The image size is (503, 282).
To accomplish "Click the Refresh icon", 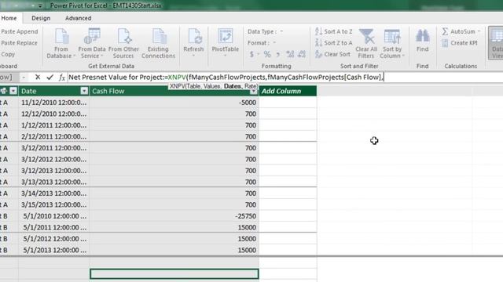I will coord(194,36).
